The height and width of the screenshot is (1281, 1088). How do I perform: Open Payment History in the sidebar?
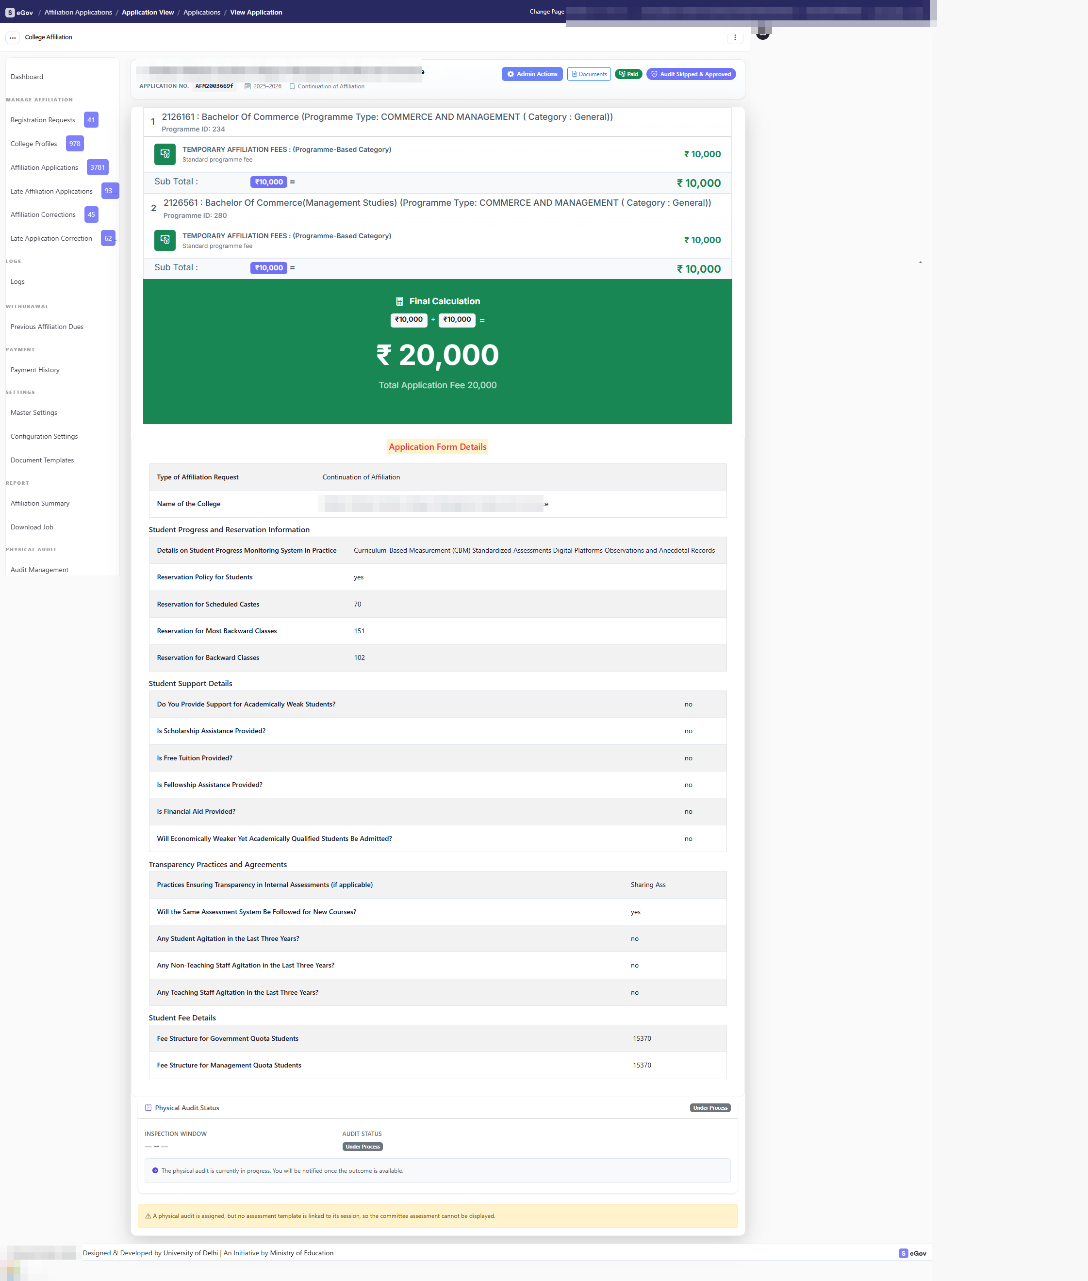pos(35,370)
